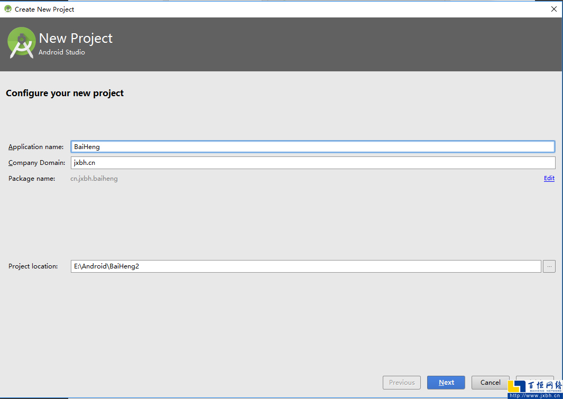Click the "Configure your new project" heading

[x=64, y=93]
